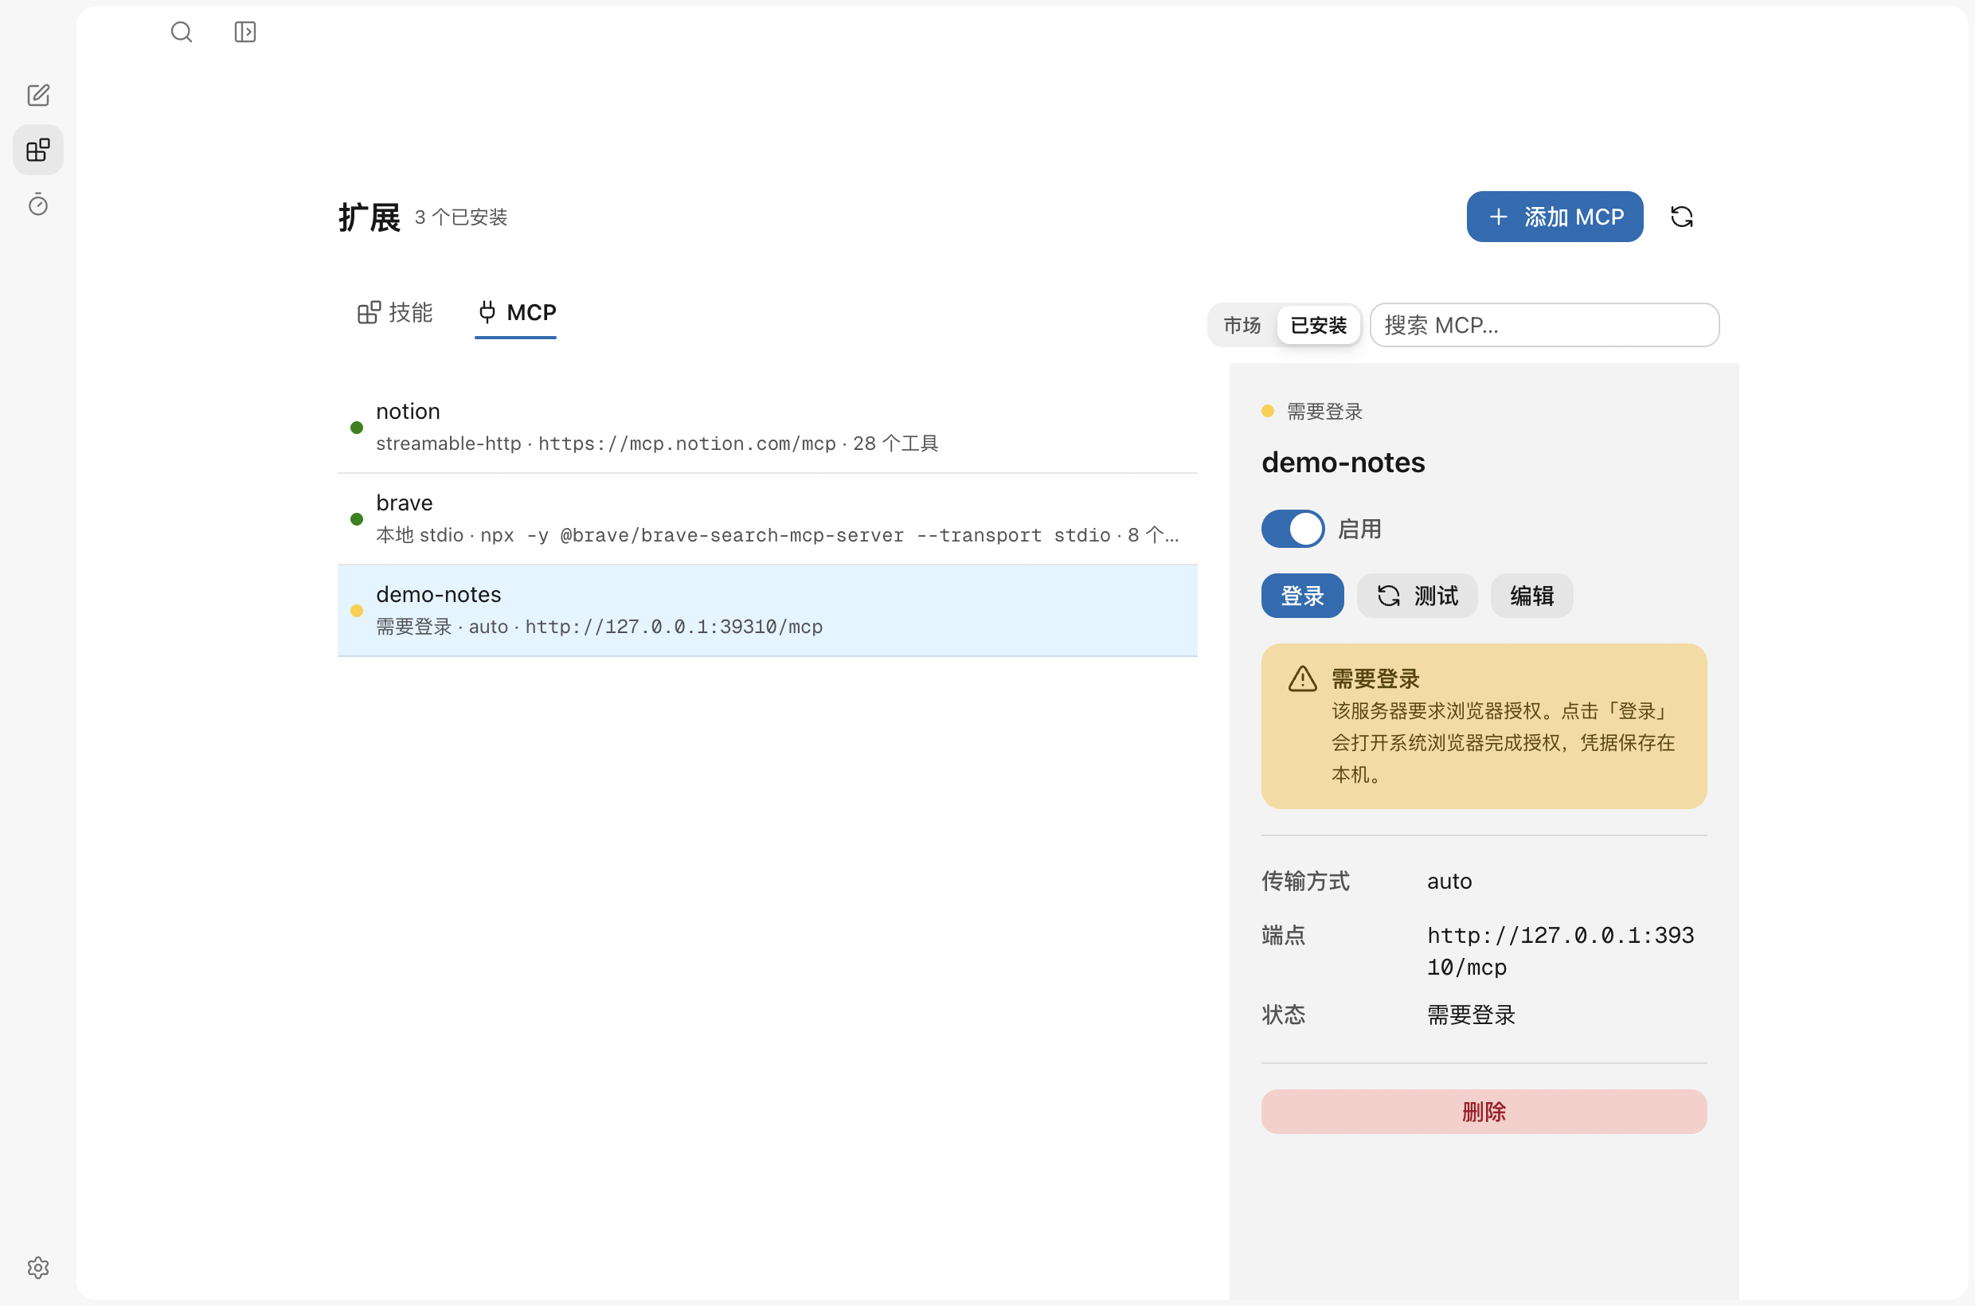Click the 需要登录 title in the yellow notice

[x=1375, y=678]
